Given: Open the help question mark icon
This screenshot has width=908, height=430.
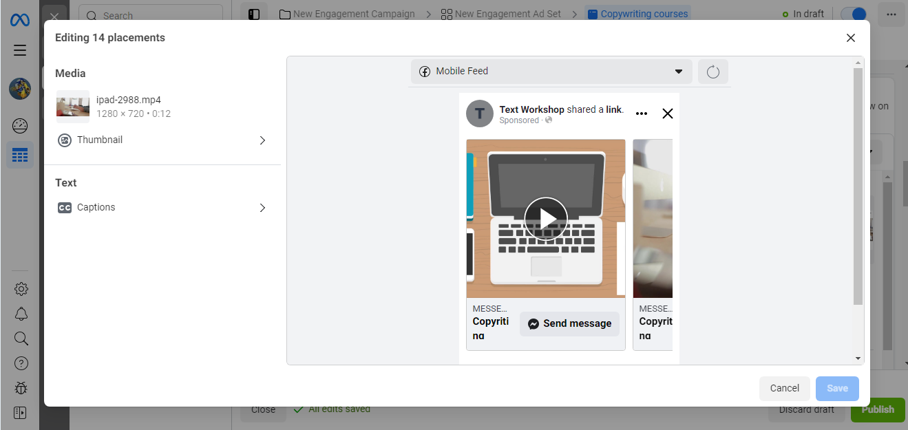Looking at the screenshot, I should tap(21, 363).
